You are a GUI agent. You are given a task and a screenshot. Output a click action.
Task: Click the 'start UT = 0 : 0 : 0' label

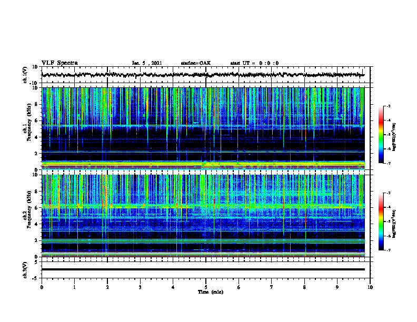tap(254, 63)
